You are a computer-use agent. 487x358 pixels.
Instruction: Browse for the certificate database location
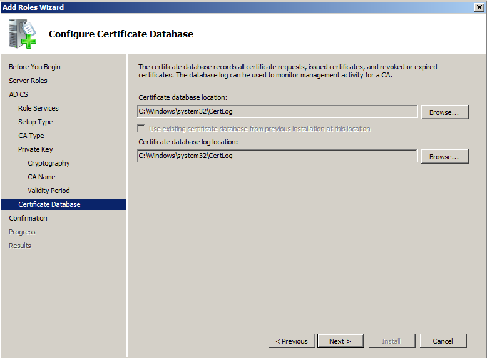point(444,112)
